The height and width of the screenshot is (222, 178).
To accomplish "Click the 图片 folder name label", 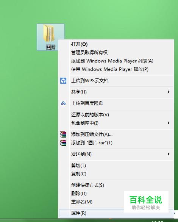I will tap(50, 47).
